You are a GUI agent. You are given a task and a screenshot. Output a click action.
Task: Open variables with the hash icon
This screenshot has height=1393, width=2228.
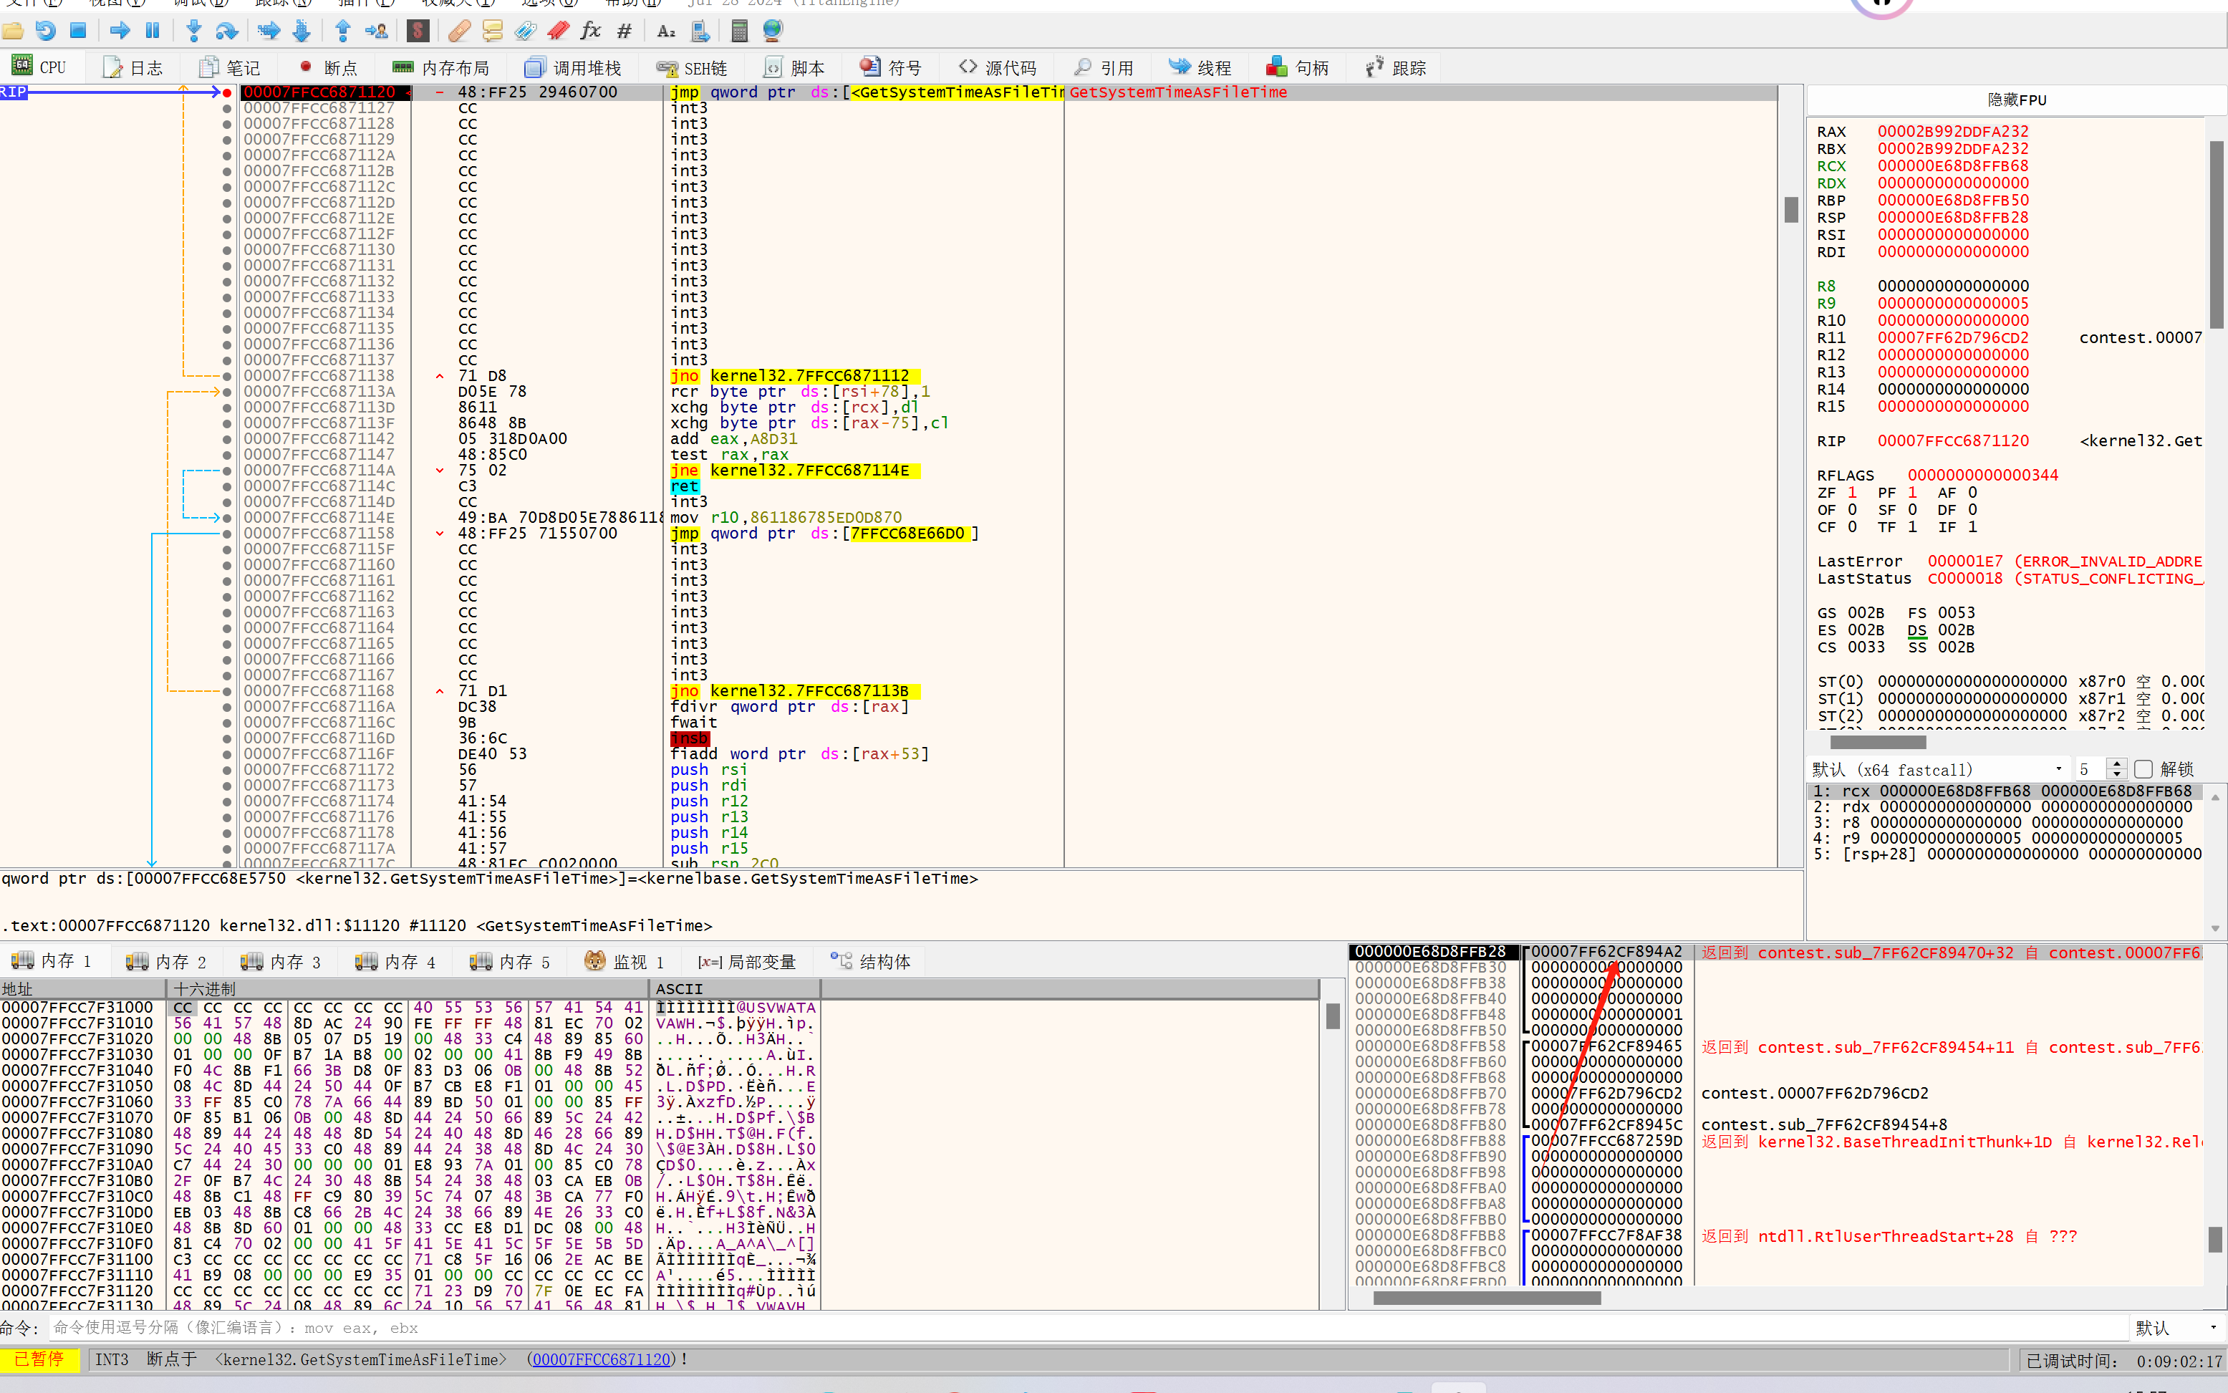pyautogui.click(x=624, y=32)
